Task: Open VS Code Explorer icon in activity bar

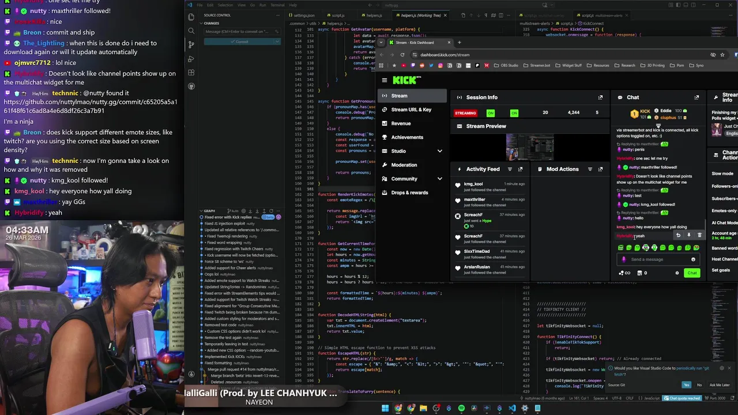Action: click(191, 17)
